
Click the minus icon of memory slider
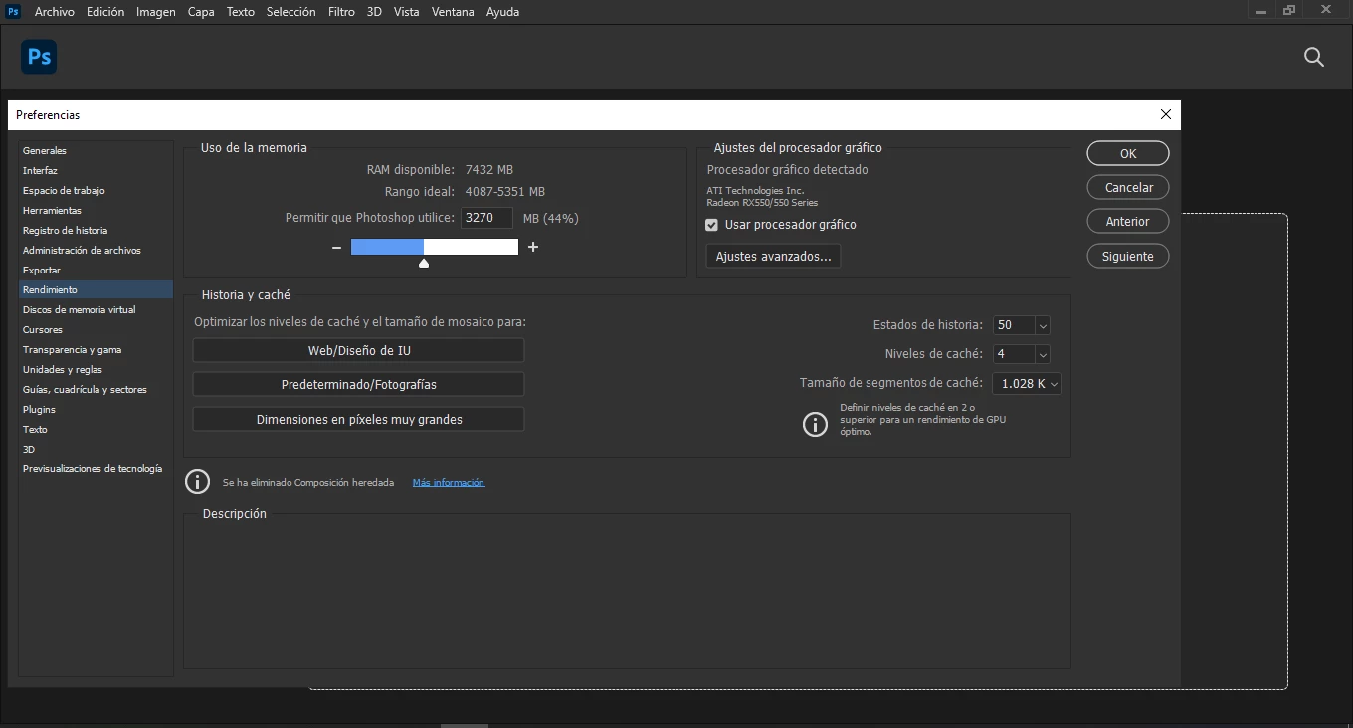click(336, 247)
